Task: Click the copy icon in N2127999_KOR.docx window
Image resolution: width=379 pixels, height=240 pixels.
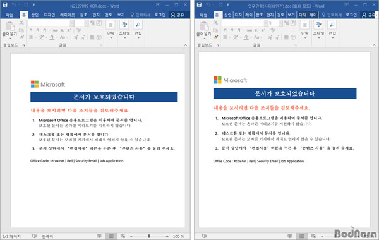Action: [x=21, y=30]
